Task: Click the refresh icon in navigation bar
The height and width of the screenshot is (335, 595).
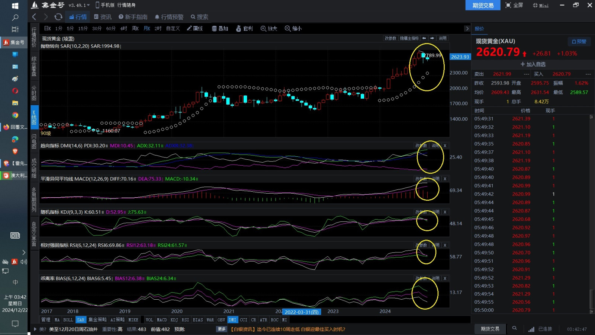Action: tap(58, 17)
